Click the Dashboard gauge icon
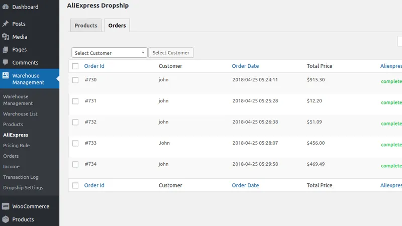 (x=6, y=7)
